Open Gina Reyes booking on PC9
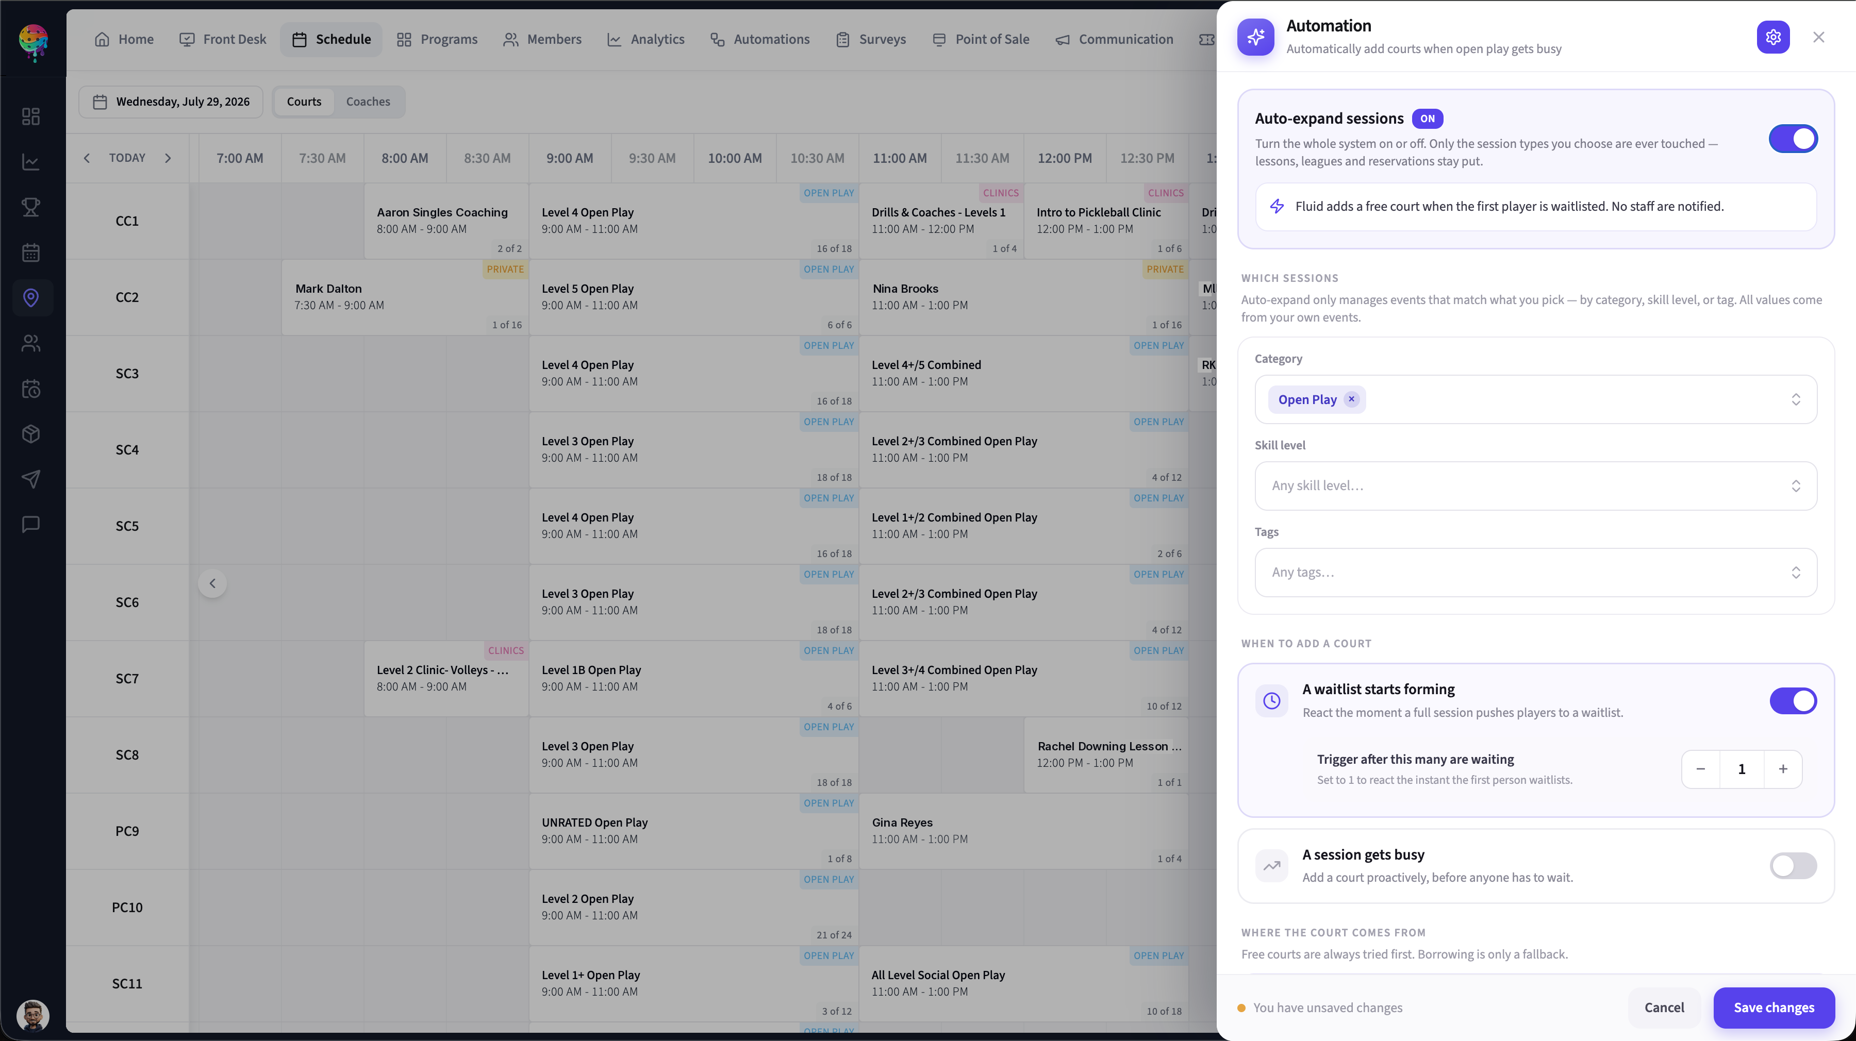The width and height of the screenshot is (1856, 1041). [1024, 831]
